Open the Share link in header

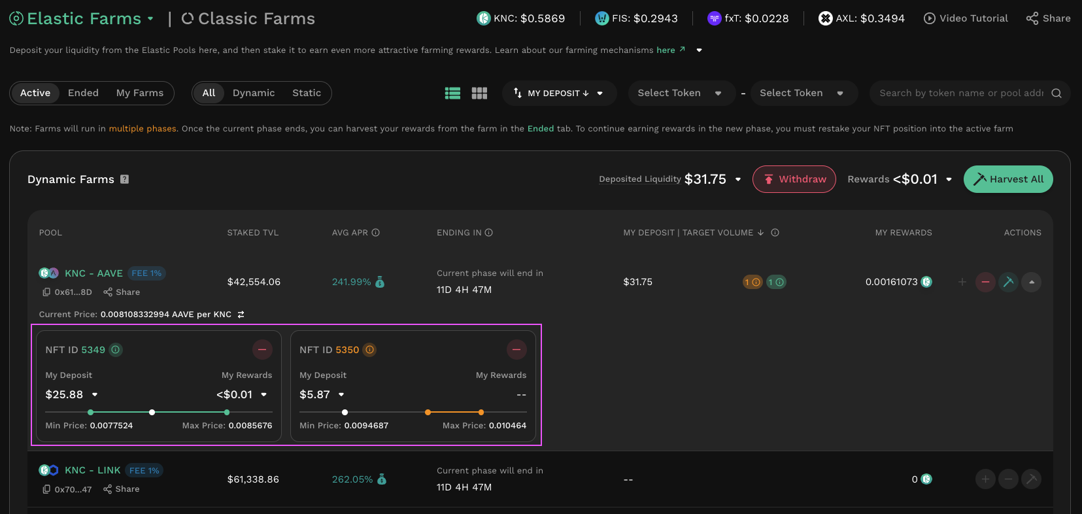pos(1049,18)
